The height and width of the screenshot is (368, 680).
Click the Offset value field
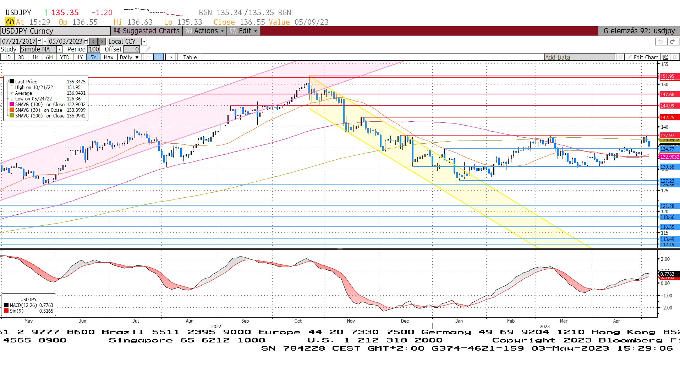pos(132,49)
